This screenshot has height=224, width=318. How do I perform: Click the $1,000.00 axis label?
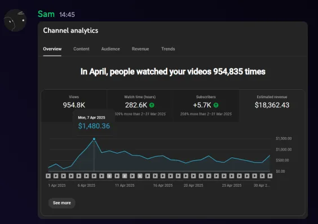(284, 150)
